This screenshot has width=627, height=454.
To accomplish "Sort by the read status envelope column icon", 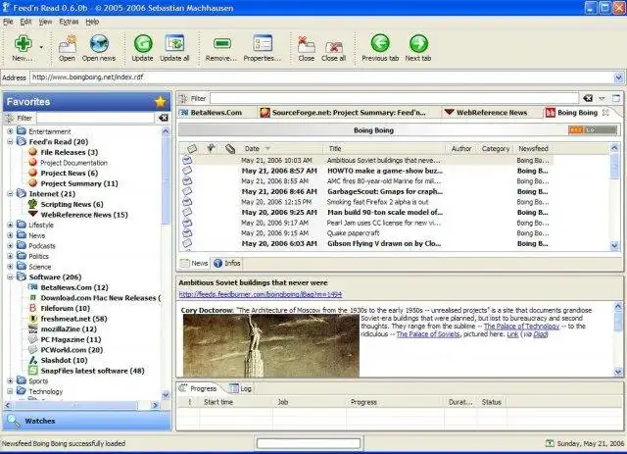I will click(x=192, y=148).
